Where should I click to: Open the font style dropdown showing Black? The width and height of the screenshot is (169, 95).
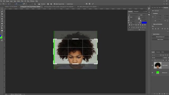(143, 15)
